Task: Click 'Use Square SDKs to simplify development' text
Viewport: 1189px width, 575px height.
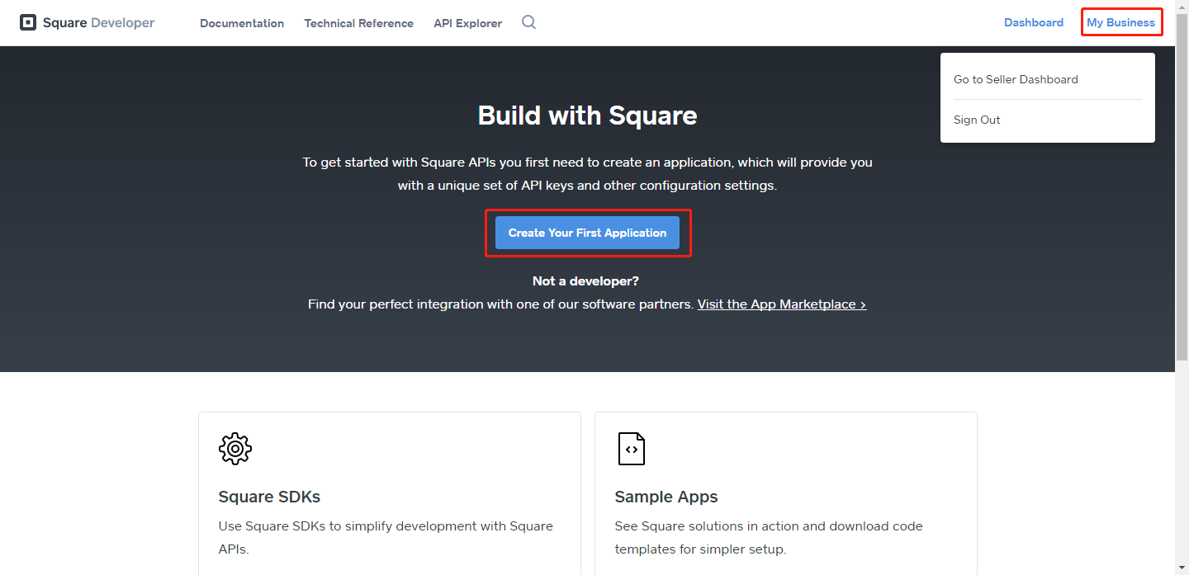Action: tap(386, 537)
